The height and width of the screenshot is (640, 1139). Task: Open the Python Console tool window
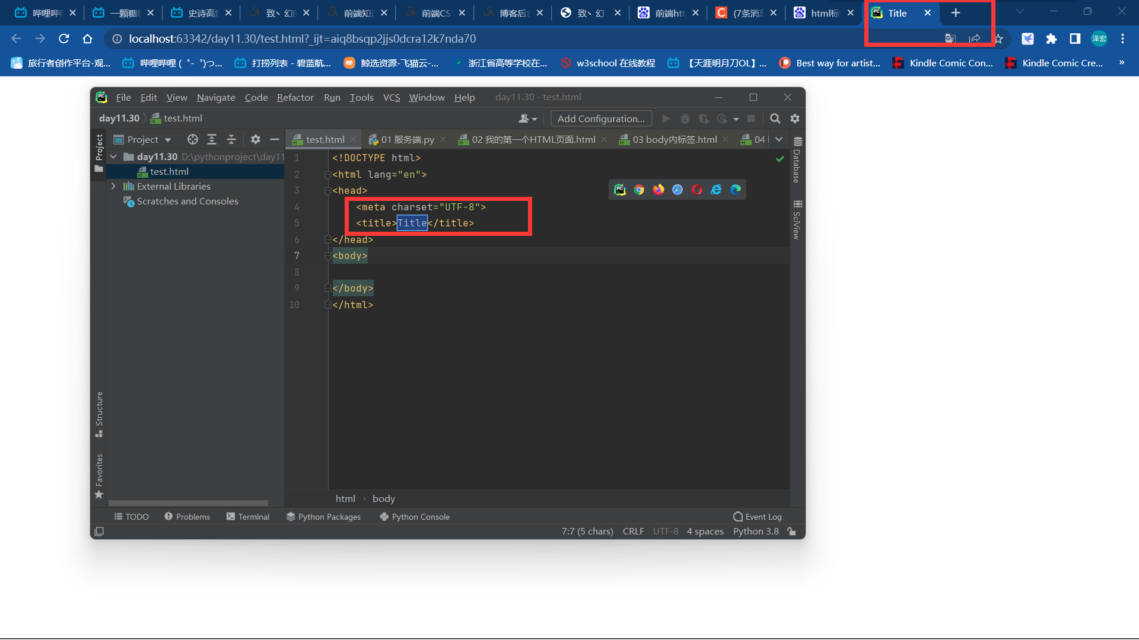[415, 517]
